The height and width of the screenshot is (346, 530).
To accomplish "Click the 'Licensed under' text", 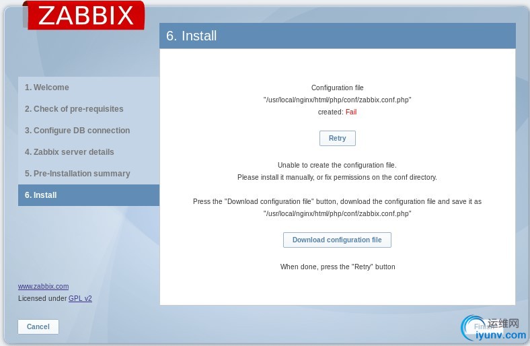I will (42, 298).
